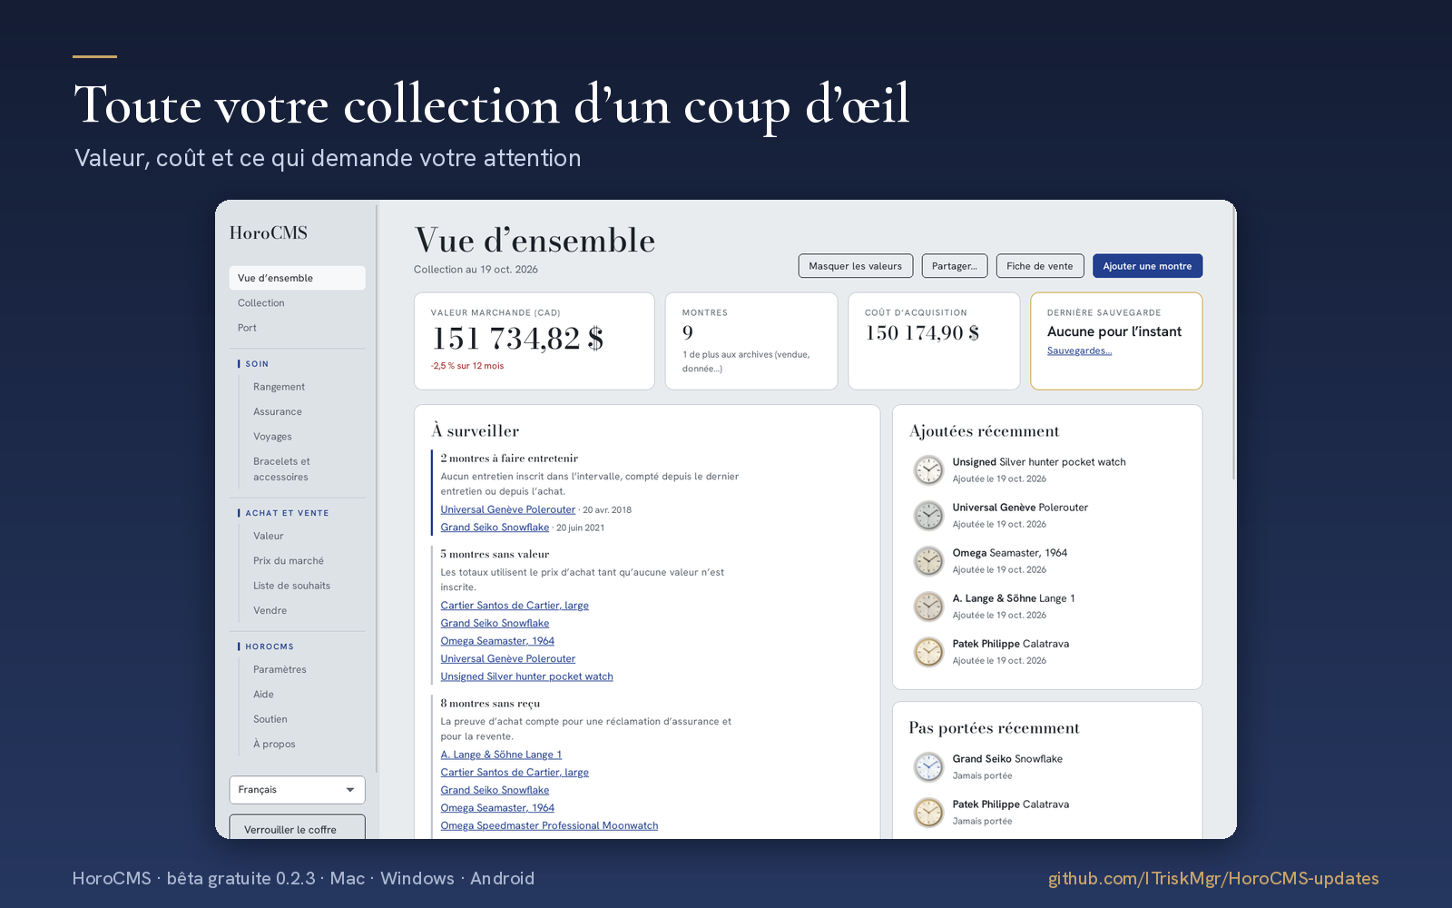Viewport: 1452px width, 908px height.
Task: Open the Collection page in sidebar
Action: (x=297, y=303)
